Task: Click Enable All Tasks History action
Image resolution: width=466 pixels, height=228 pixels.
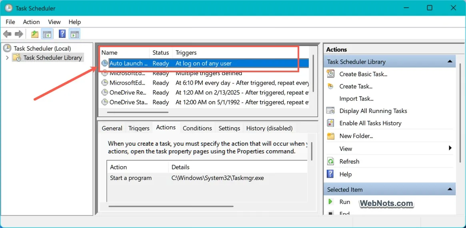Action: point(370,123)
